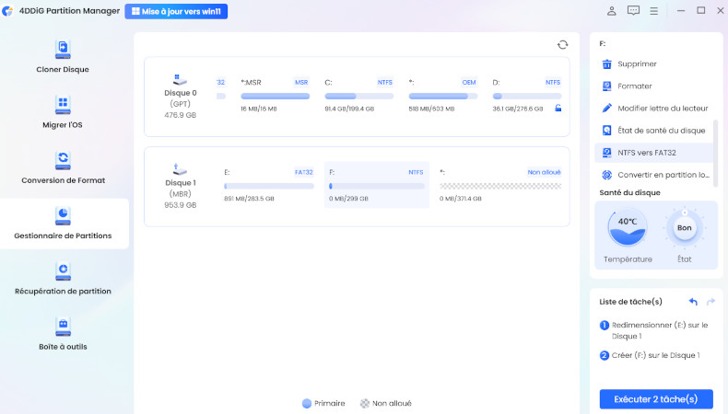Image resolution: width=728 pixels, height=414 pixels.
Task: Choose Formater in the operations list
Action: pos(653,86)
